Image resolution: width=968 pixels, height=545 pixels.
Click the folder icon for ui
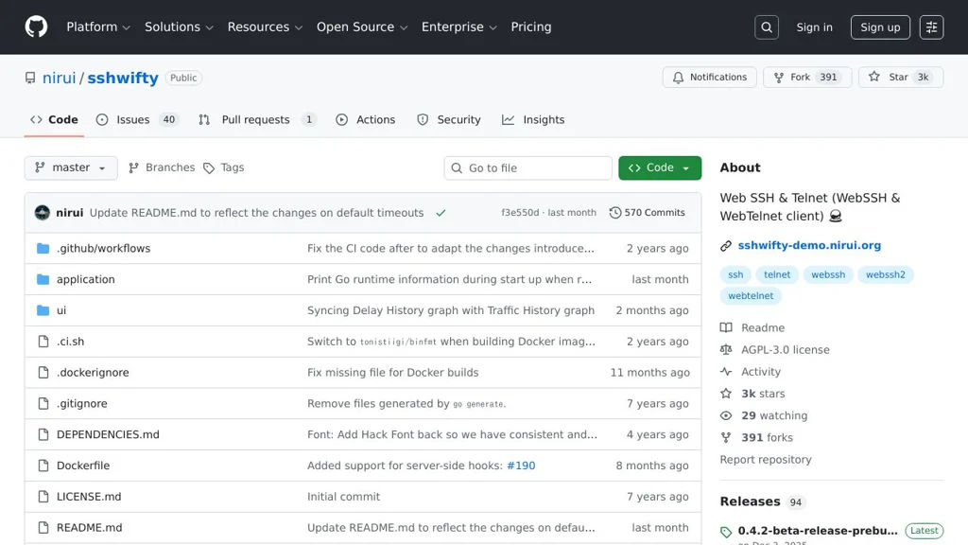[43, 310]
